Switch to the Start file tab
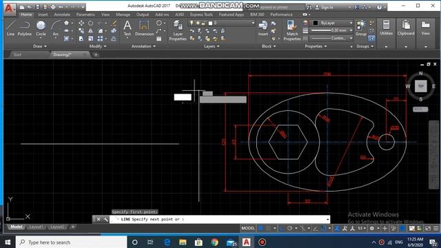The height and width of the screenshot is (248, 441). coord(17,54)
